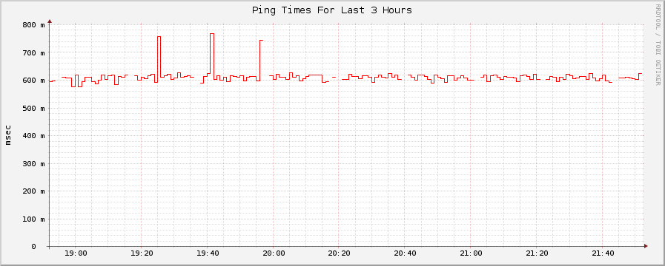Click the "20:40" time label
Image resolution: width=665 pixels, height=266 pixels.
pos(405,253)
